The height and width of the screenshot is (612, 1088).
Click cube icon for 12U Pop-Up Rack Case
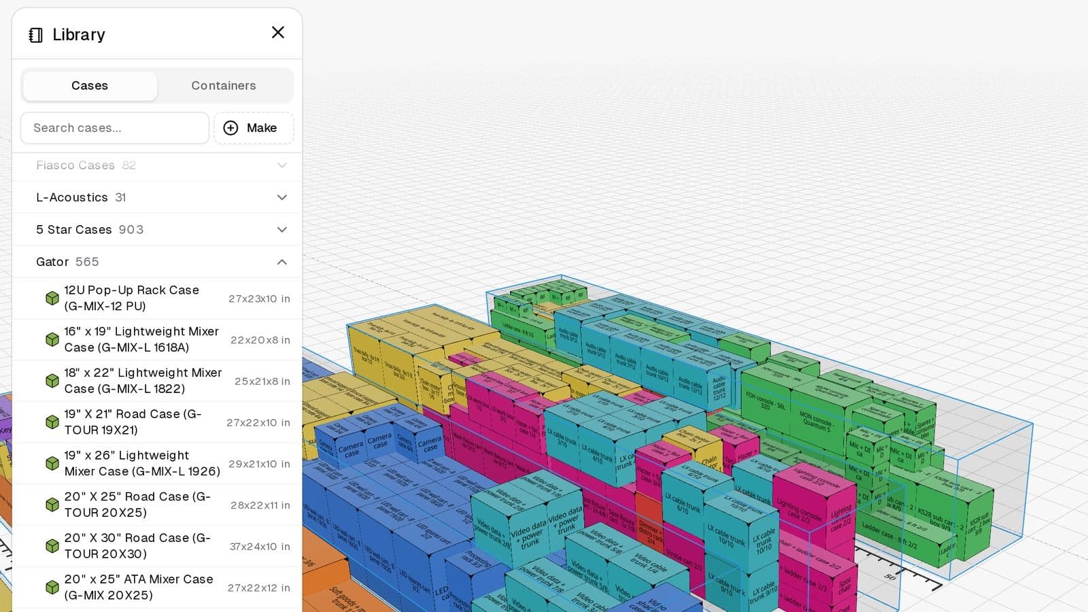point(52,298)
